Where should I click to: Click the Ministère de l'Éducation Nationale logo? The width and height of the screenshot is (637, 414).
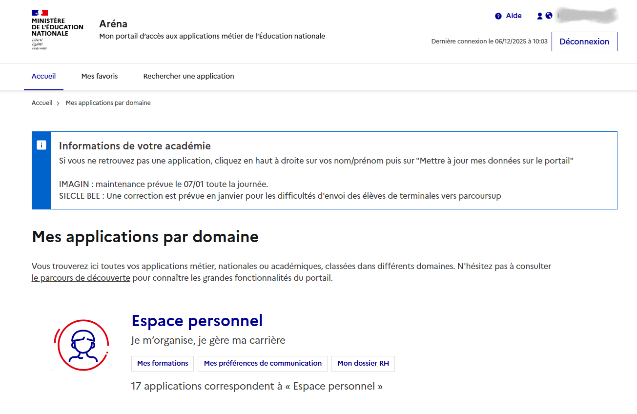(x=56, y=30)
